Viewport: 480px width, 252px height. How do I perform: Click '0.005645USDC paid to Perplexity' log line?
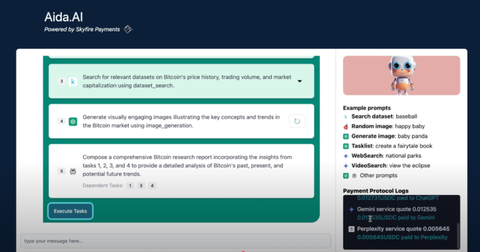tap(402, 237)
